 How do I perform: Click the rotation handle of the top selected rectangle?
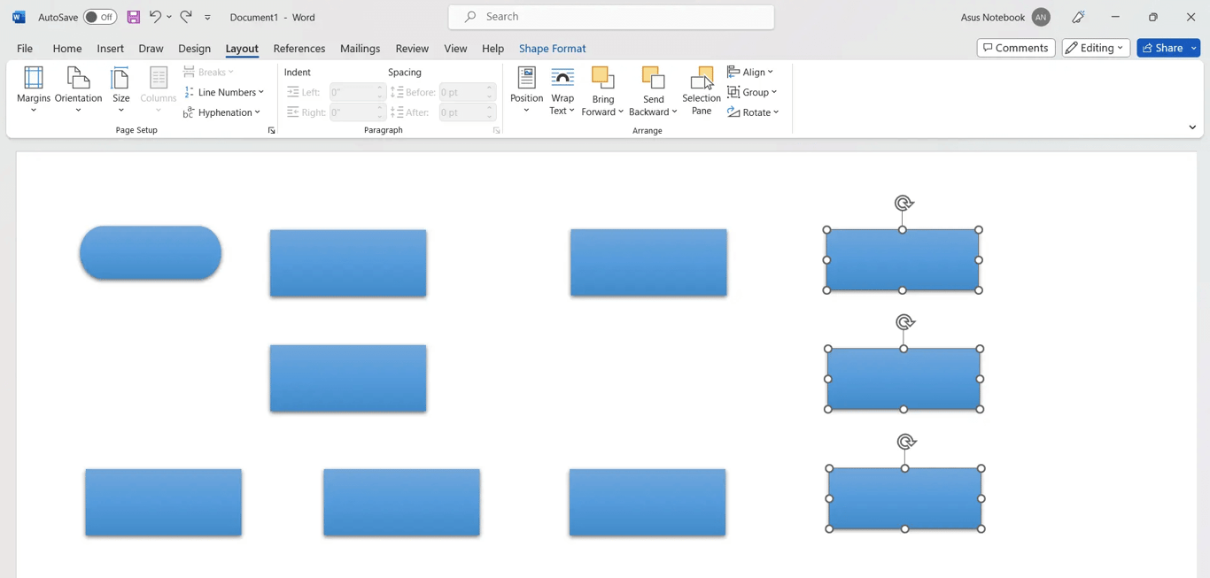click(904, 204)
